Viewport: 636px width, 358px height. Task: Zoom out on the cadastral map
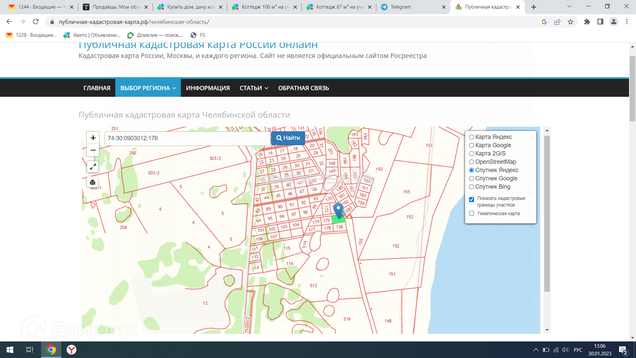(x=93, y=150)
